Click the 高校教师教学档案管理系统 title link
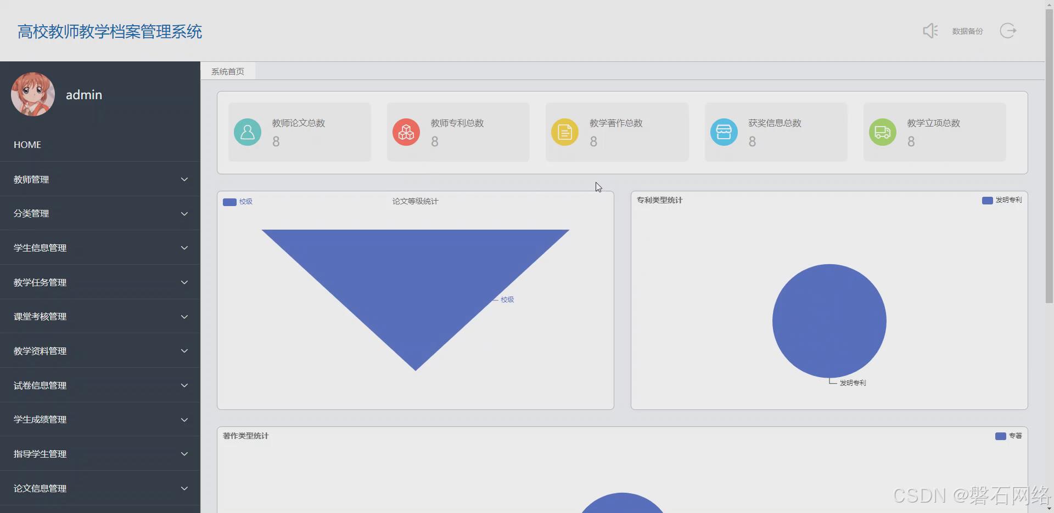1054x513 pixels. click(109, 32)
